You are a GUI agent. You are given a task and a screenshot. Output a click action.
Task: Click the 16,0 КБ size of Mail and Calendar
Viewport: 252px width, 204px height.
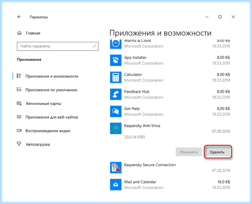[x=224, y=182]
